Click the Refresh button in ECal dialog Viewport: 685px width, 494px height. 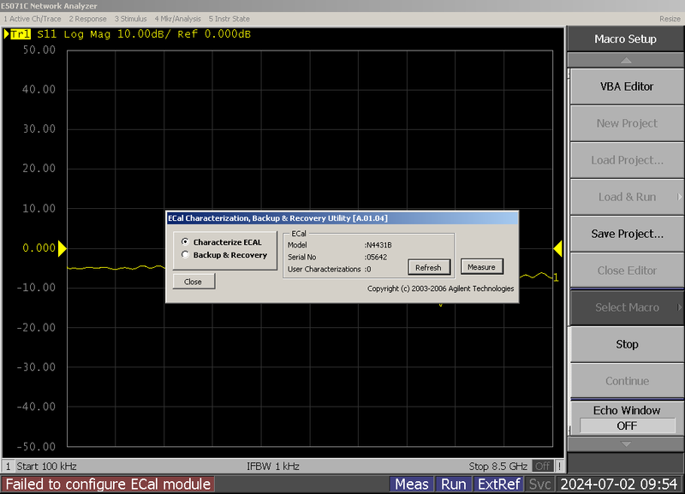click(x=428, y=267)
